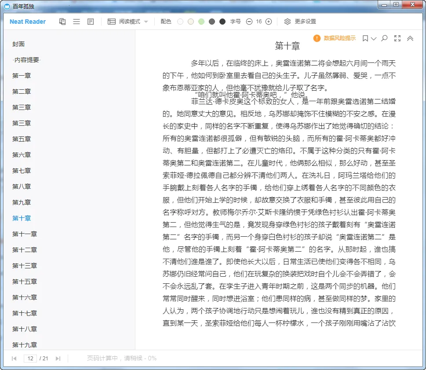Bookmark this page with bookmark icon
Viewport: 426px width, 370px height.
[365, 39]
